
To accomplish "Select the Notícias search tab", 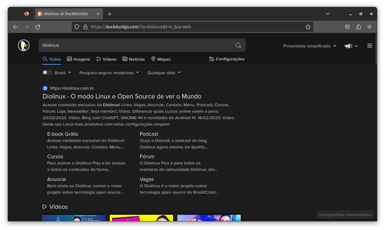I will tap(134, 59).
